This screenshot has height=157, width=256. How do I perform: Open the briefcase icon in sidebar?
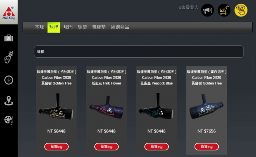[x=9, y=38]
